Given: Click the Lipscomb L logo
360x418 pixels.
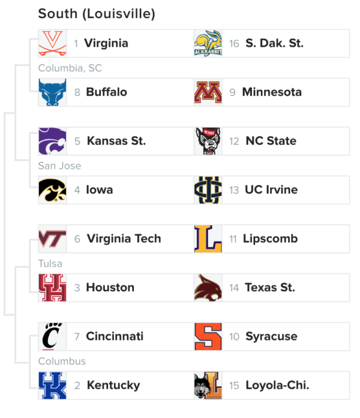Looking at the screenshot, I should (208, 239).
